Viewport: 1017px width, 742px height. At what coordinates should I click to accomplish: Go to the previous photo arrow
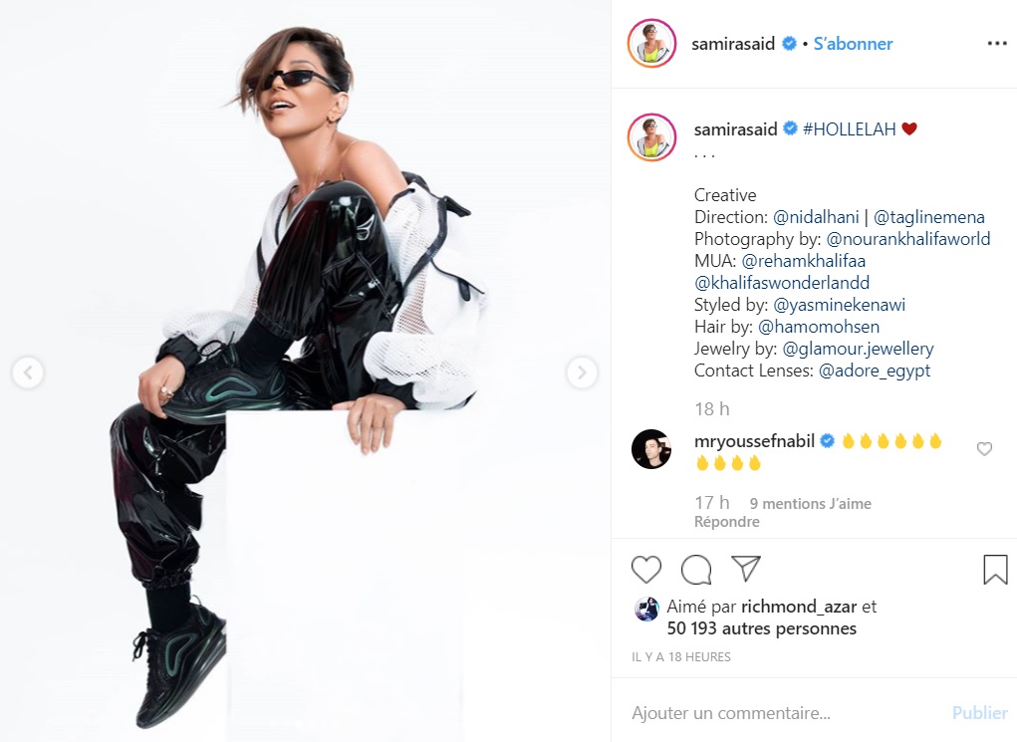pos(28,372)
